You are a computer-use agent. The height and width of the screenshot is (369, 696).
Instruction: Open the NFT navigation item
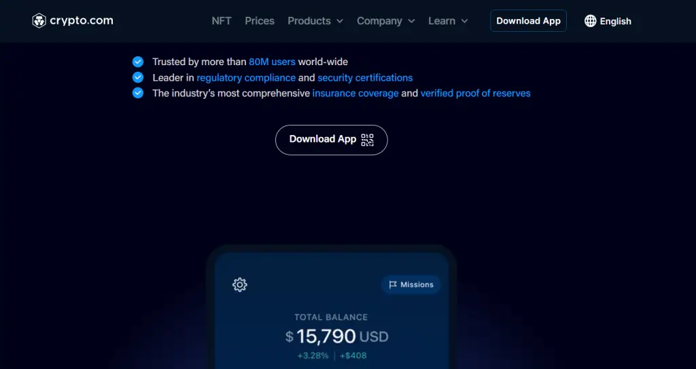(222, 21)
